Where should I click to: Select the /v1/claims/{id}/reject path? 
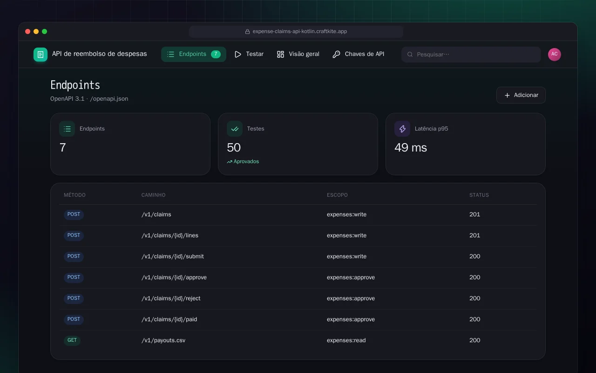click(x=171, y=298)
